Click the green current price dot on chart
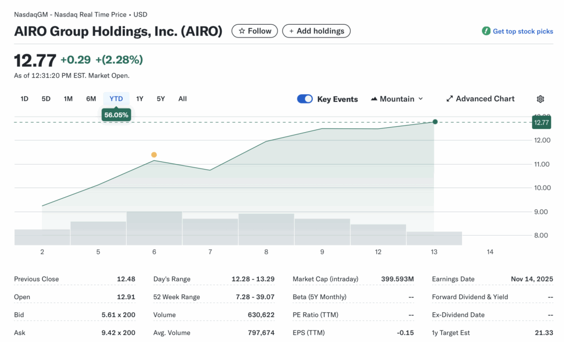The height and width of the screenshot is (342, 564). [435, 122]
